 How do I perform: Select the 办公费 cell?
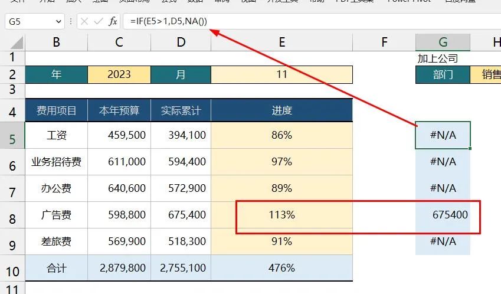pos(56,188)
